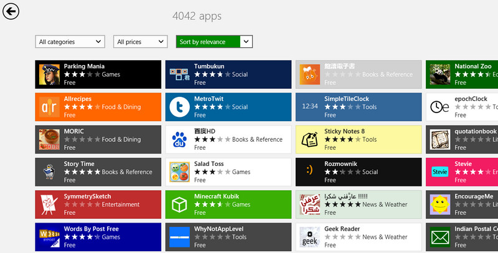Expand the All prices dropdown
Screen dimensions: 498x253
(x=140, y=42)
